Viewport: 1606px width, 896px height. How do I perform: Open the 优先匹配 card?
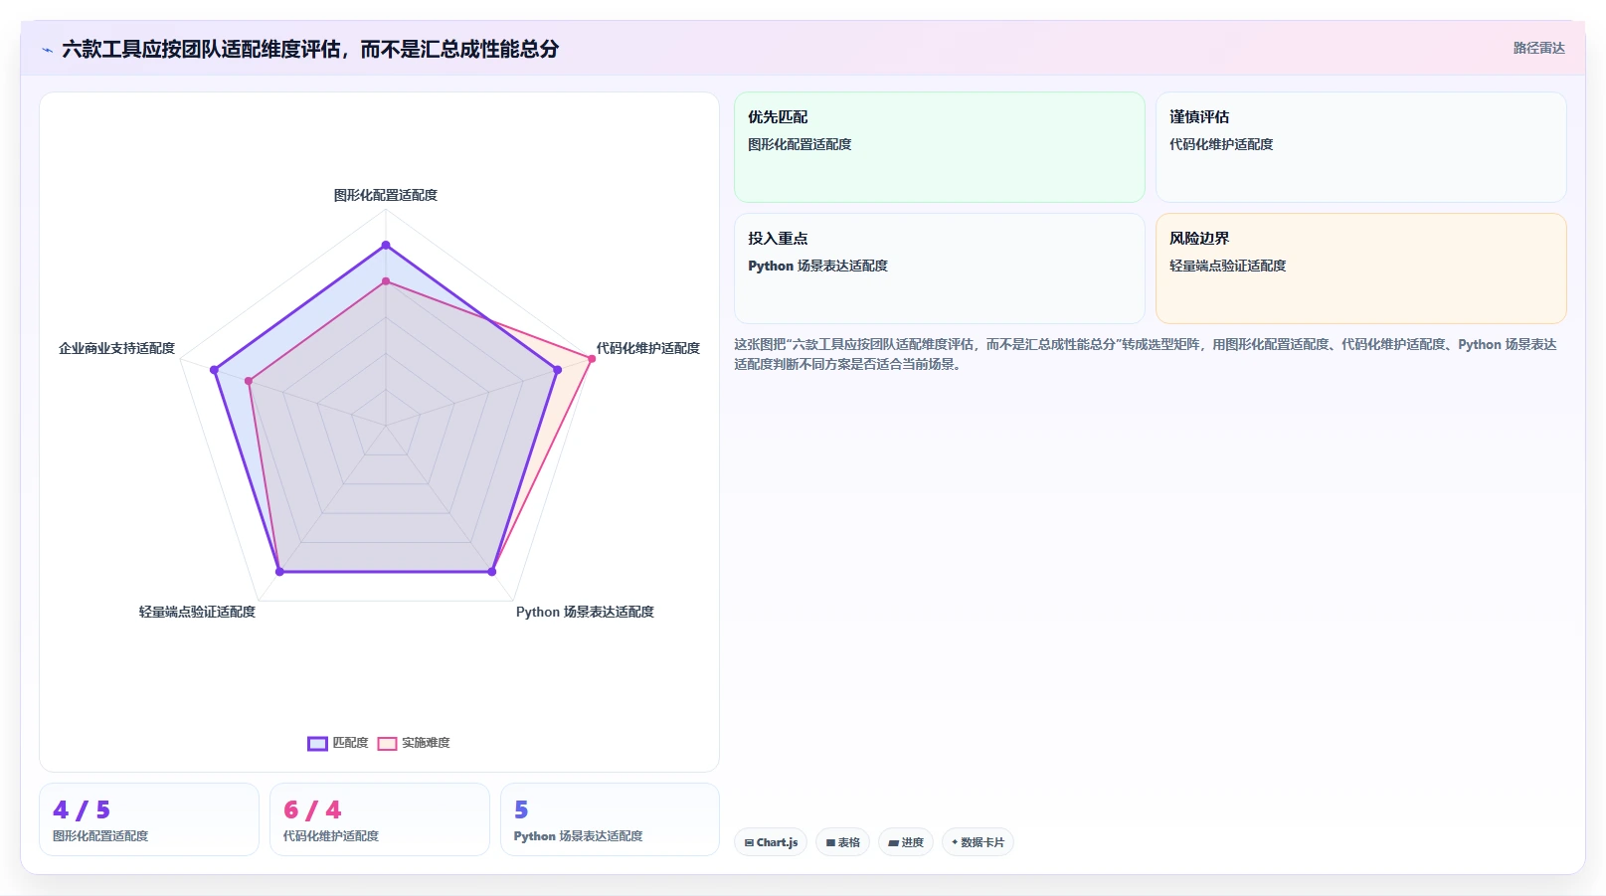(x=940, y=147)
